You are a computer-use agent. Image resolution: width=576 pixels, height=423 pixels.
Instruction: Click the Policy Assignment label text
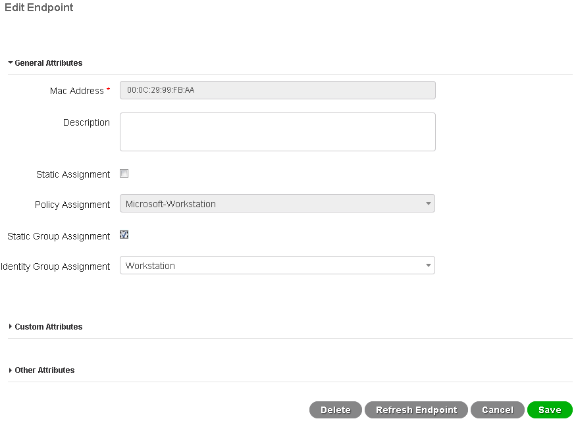(x=72, y=205)
